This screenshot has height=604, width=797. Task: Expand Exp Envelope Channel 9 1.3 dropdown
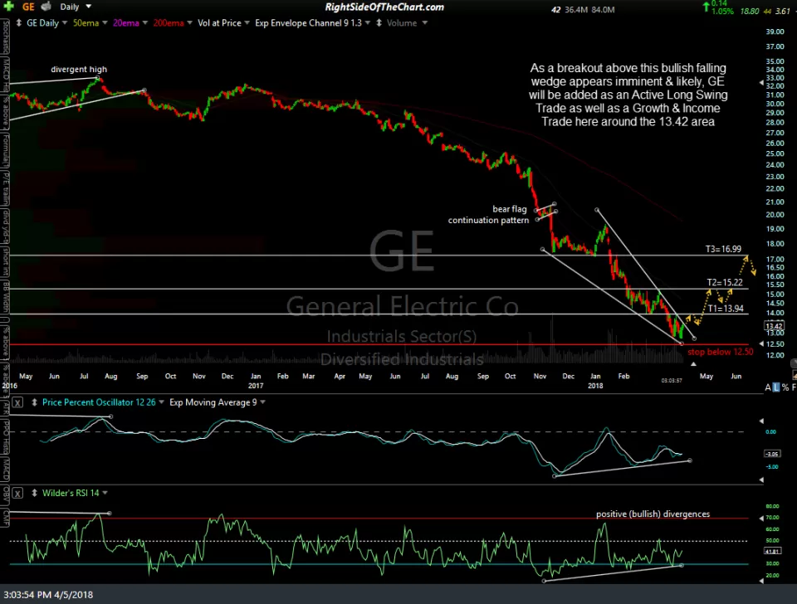pos(368,23)
